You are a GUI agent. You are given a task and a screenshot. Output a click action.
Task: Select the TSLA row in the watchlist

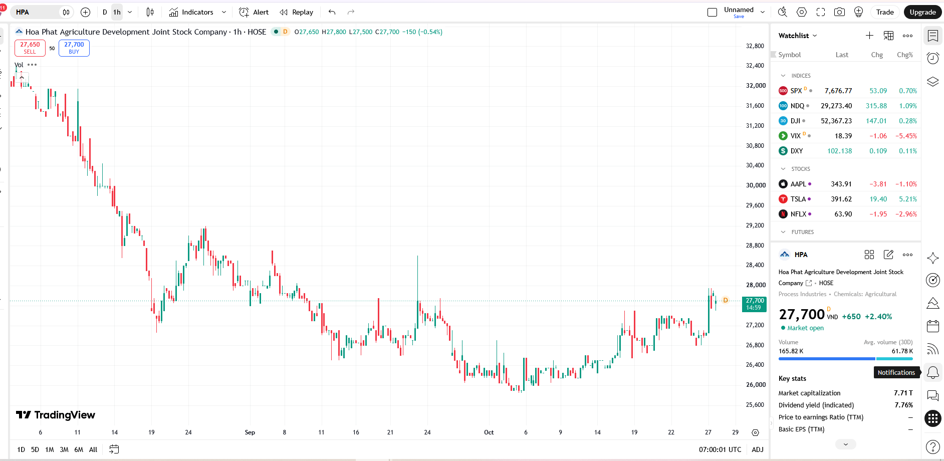click(847, 199)
